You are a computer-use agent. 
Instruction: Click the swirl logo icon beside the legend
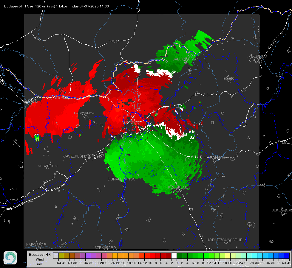10,258
